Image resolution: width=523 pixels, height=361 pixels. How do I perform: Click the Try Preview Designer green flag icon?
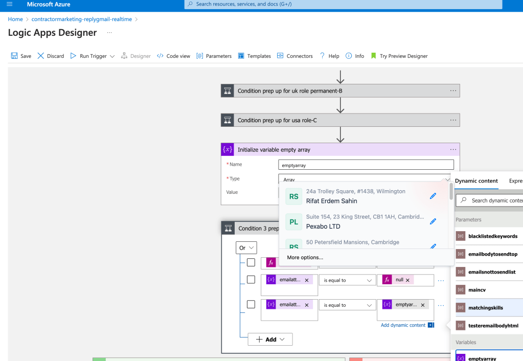pos(374,56)
